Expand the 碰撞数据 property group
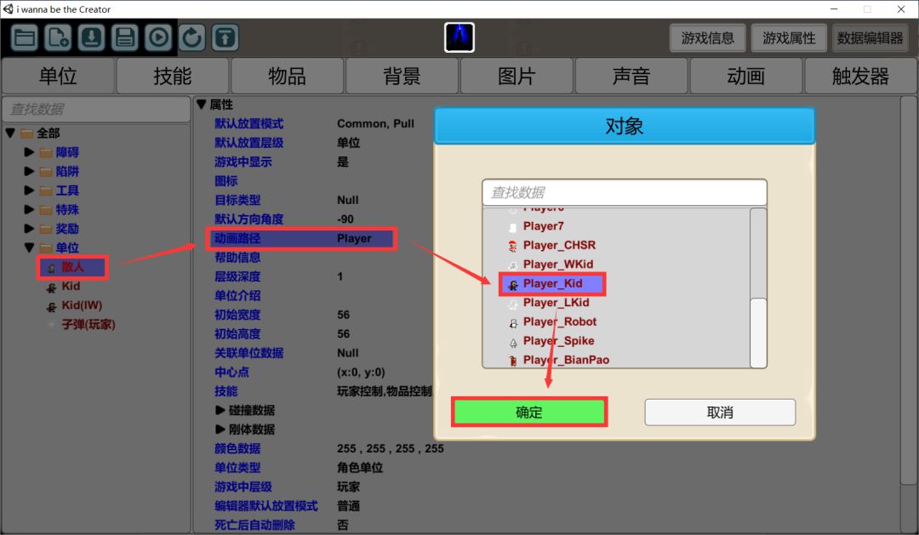Screen dimensions: 919x535 click(220, 410)
